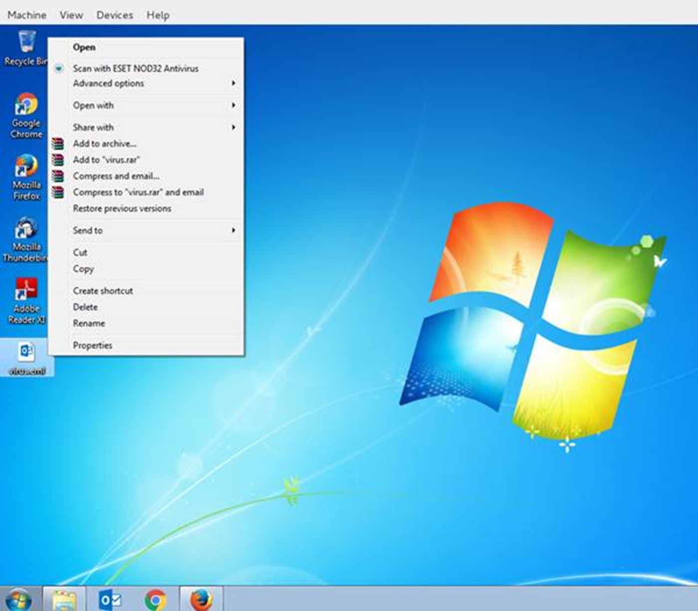Select the Adobe Reader XI desktop icon
This screenshot has width=698, height=611.
point(26,290)
